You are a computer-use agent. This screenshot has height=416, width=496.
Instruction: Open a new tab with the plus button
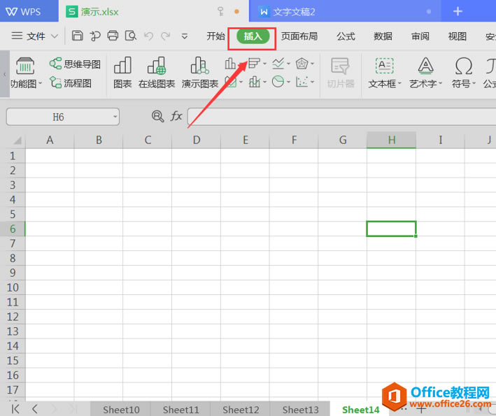pyautogui.click(x=458, y=11)
